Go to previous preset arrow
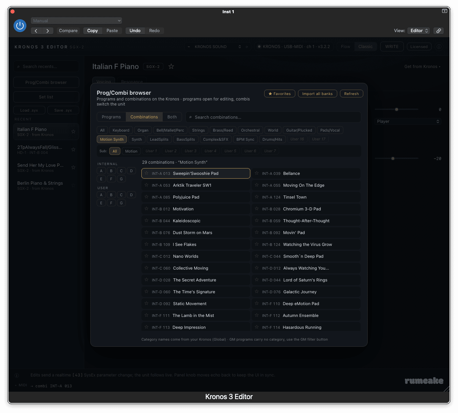The image size is (458, 413). tap(36, 31)
